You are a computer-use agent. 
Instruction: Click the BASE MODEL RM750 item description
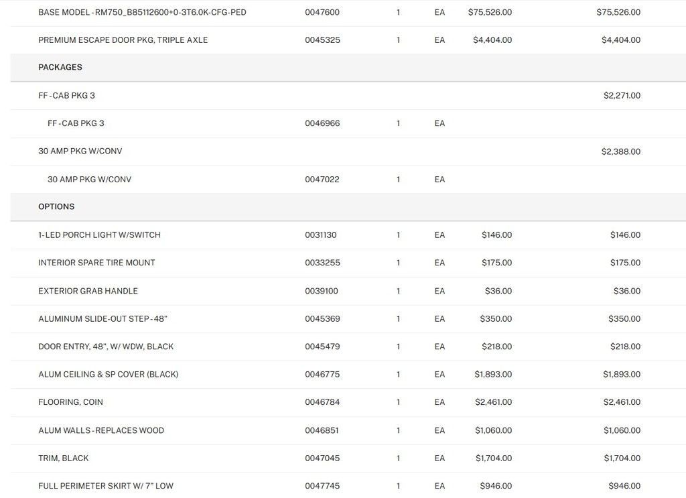point(142,12)
